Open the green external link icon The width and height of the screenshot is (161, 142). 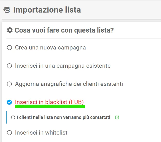coord(117,117)
